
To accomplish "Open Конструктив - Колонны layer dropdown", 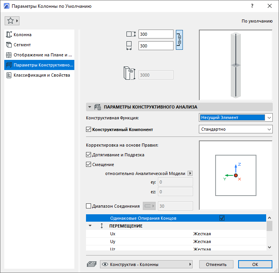I will pos(146,264).
